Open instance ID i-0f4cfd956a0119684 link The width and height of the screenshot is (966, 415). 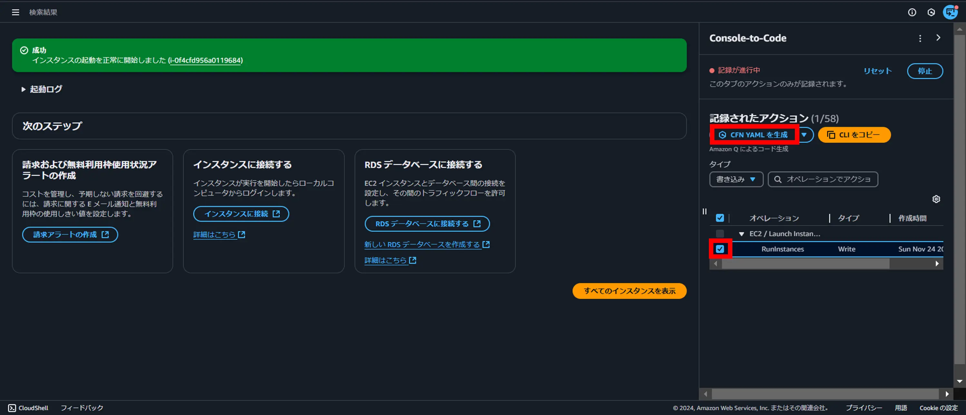(x=205, y=60)
